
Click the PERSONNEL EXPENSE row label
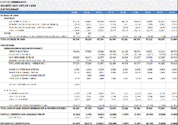(18, 51)
